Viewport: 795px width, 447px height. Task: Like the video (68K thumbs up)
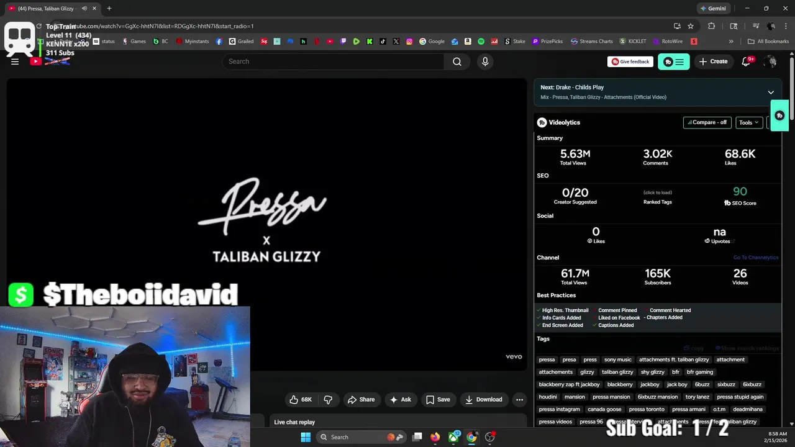coord(301,400)
